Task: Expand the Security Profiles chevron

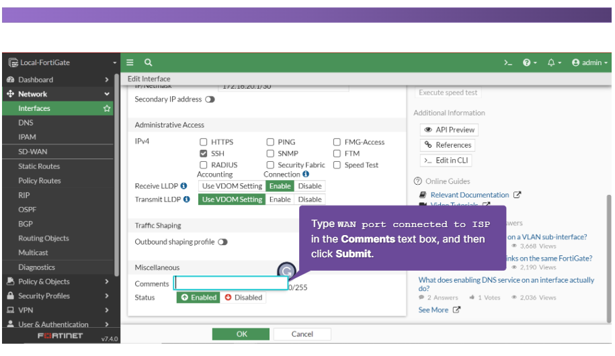Action: coord(107,296)
